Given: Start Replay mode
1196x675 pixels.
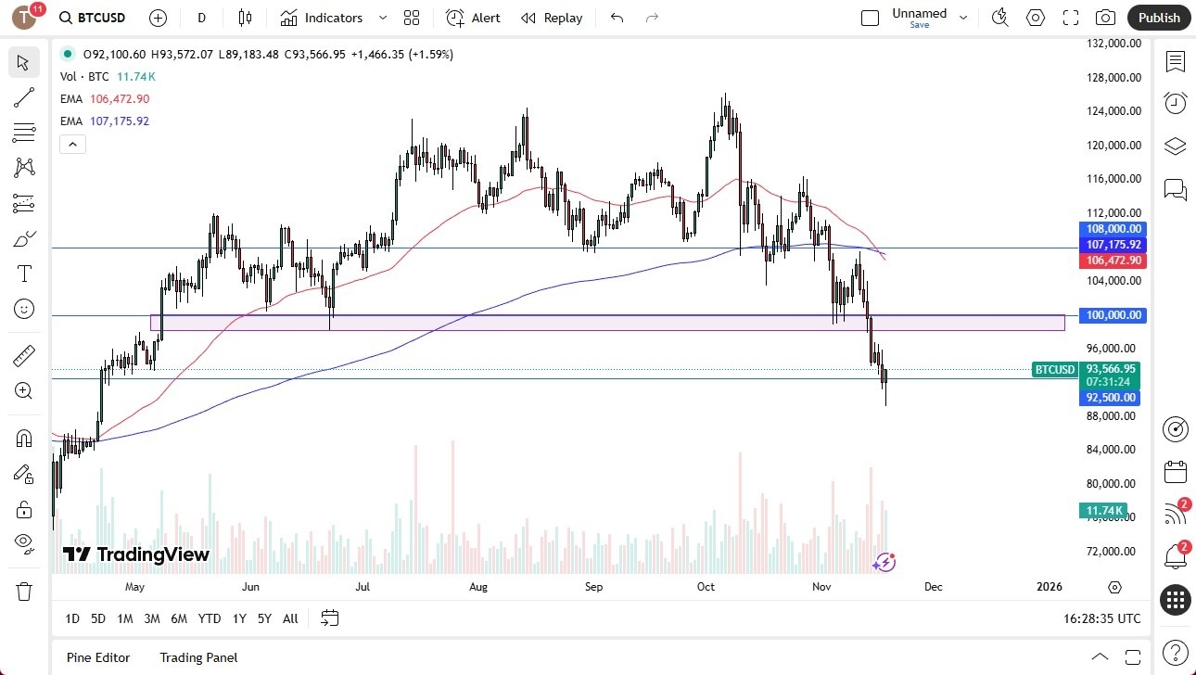Looking at the screenshot, I should pos(551,17).
